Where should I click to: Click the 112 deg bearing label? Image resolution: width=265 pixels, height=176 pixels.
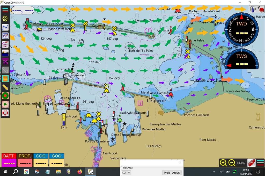coord(95,62)
